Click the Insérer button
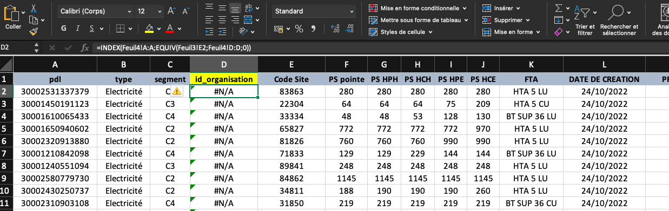 (502, 8)
